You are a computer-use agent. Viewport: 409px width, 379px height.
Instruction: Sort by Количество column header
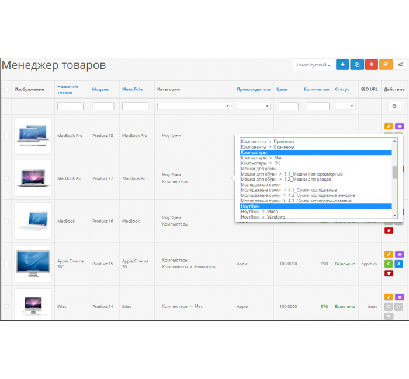pyautogui.click(x=317, y=89)
